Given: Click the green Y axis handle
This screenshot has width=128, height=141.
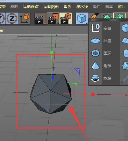Looking at the screenshot, I should [x=51, y=53].
